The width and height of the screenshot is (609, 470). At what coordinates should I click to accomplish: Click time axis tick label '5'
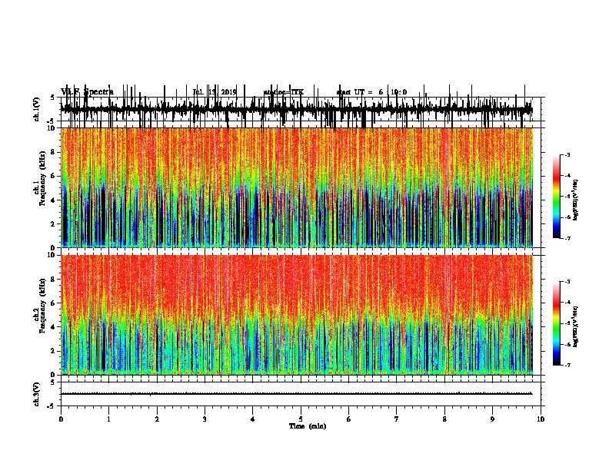301,419
